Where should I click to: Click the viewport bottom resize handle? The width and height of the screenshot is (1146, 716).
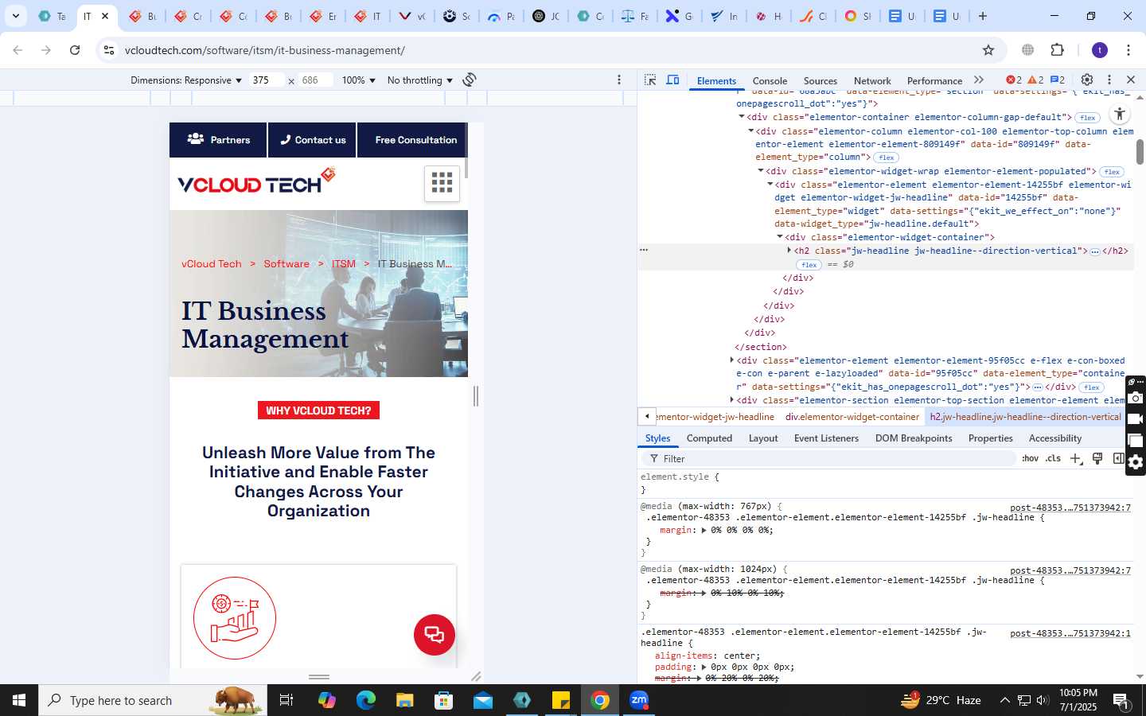click(x=319, y=677)
